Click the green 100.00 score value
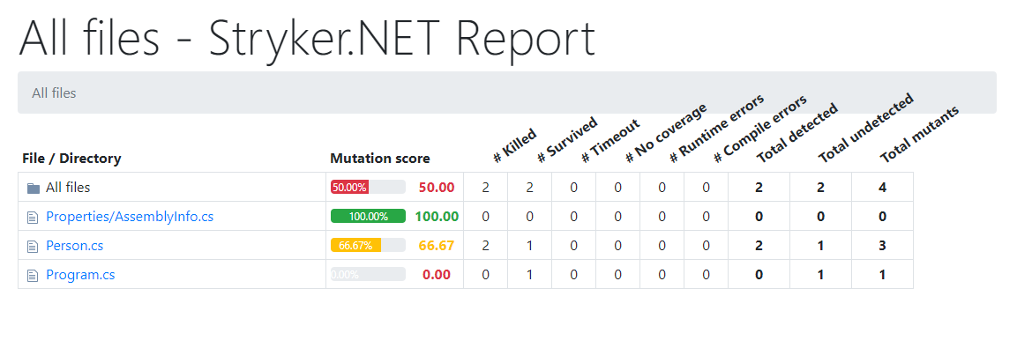The image size is (1017, 348). [437, 217]
